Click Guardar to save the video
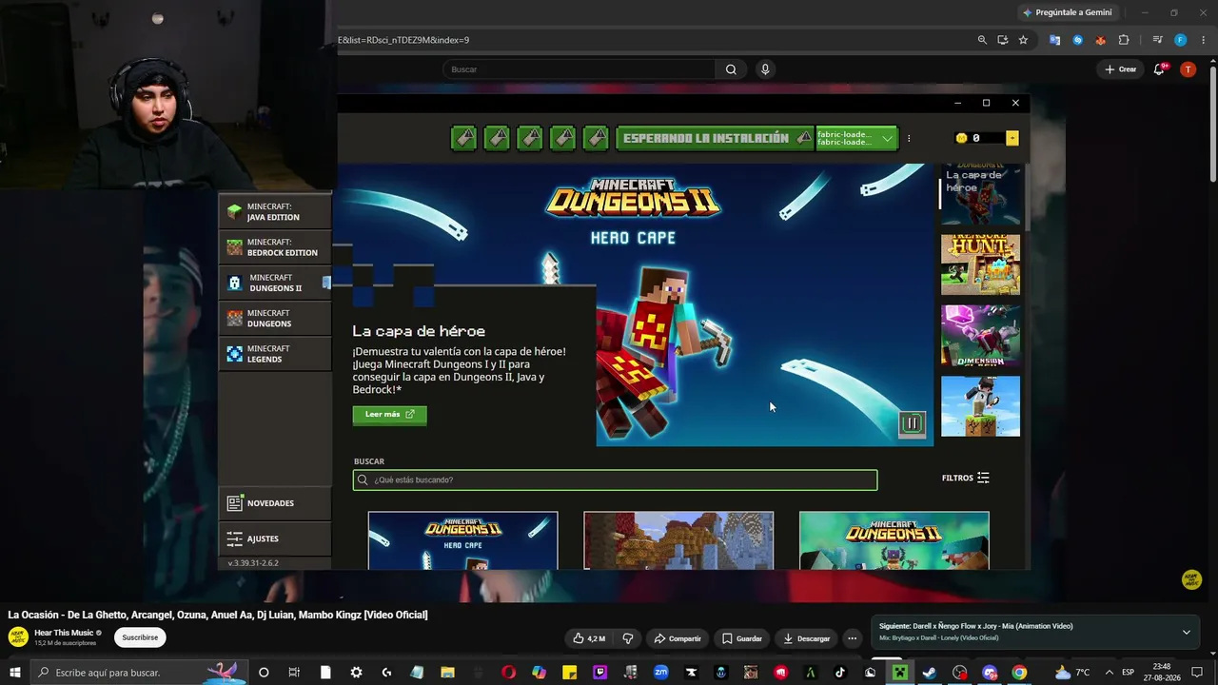This screenshot has height=685, width=1218. pos(741,638)
